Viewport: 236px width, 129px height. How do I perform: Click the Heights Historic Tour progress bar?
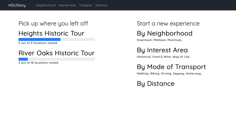[57, 40]
